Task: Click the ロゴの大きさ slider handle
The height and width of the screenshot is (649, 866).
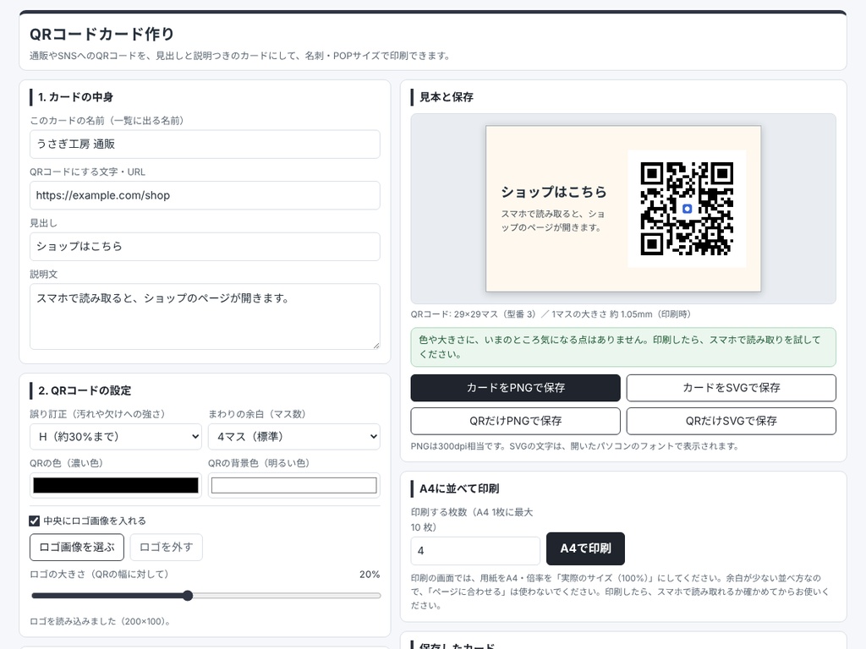Action: [x=188, y=596]
